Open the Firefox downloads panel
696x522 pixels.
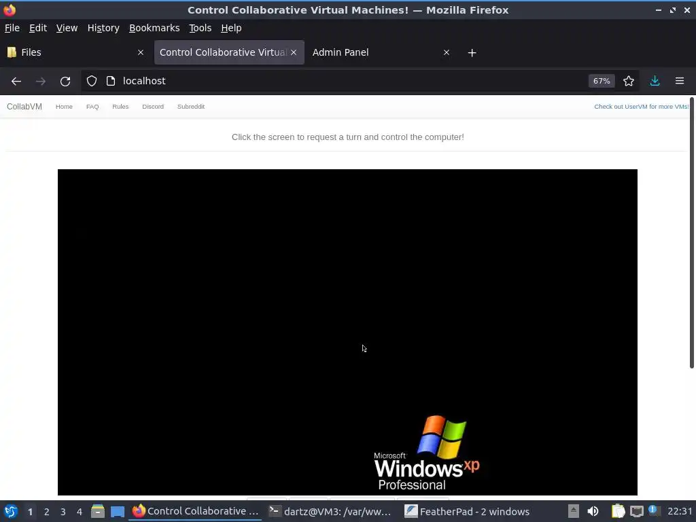coord(655,81)
